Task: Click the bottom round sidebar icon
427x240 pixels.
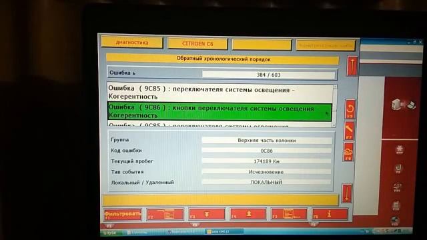Action: [395, 221]
